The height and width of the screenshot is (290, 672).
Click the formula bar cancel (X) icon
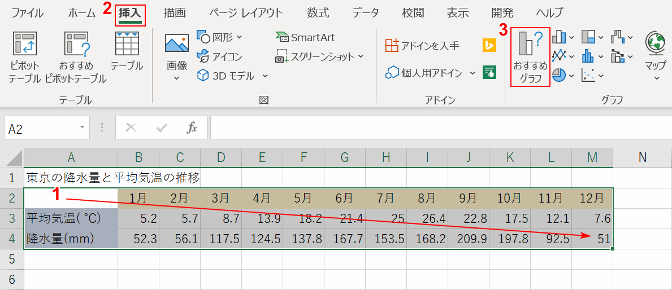[x=131, y=128]
